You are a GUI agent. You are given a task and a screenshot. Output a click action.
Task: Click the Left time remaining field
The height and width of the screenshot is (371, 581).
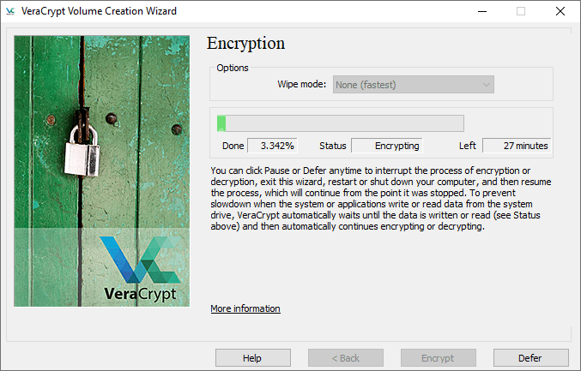point(515,146)
